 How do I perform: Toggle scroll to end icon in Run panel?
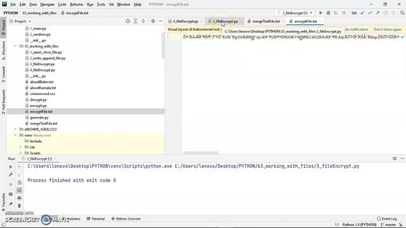19,190
